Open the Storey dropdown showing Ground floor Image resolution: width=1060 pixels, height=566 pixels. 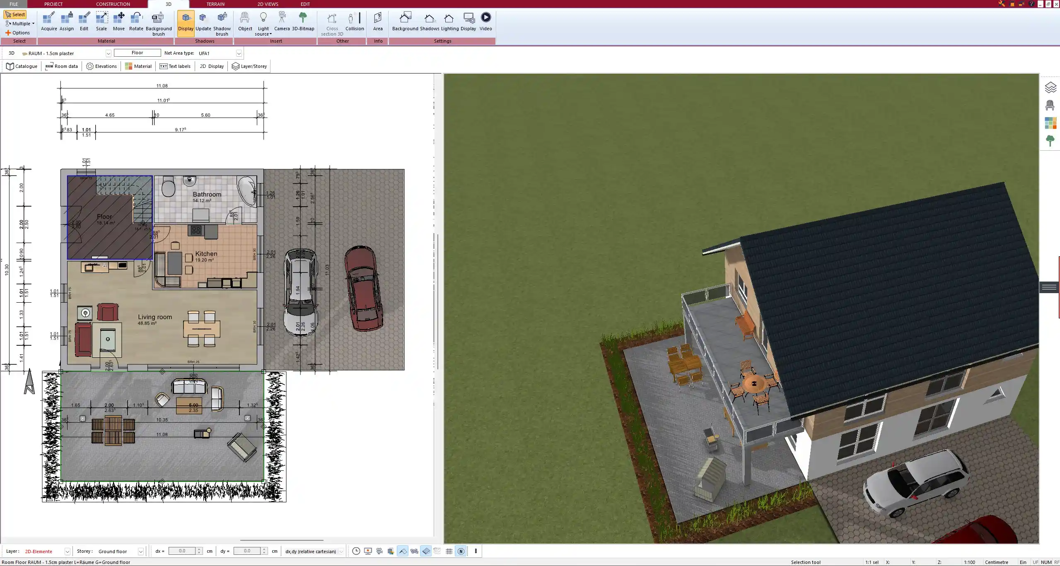140,551
